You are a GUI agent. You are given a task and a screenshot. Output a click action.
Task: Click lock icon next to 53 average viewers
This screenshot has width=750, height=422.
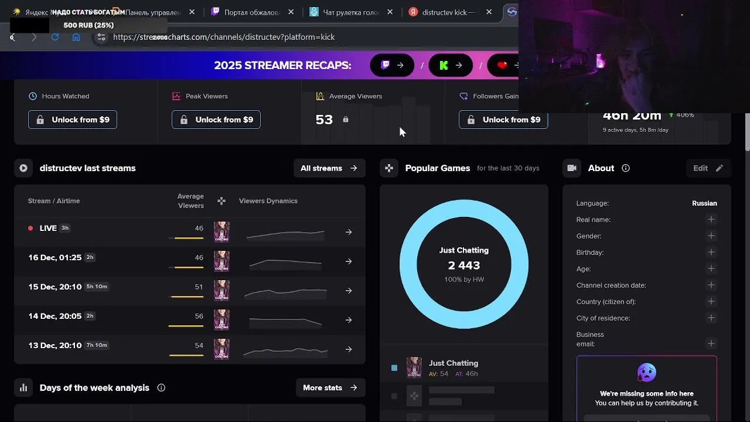(346, 120)
